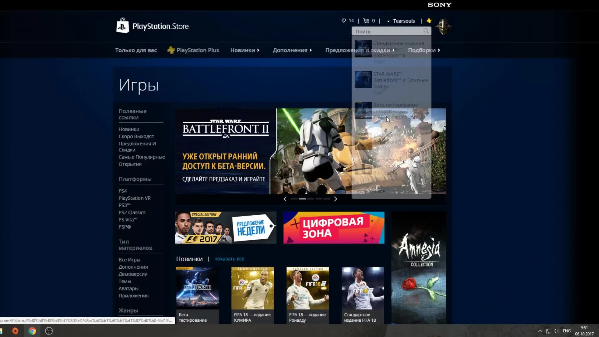Open Скоро Выходят in the sidebar
599x337 pixels.
(x=136, y=136)
